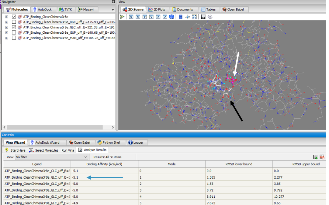
Task: Click the Navigator horizontal scrollbar right arrow
Action: point(113,128)
